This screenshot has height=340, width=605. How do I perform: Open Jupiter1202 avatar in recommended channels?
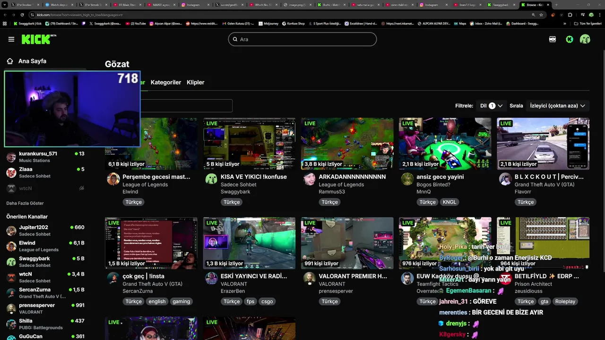pyautogui.click(x=11, y=230)
